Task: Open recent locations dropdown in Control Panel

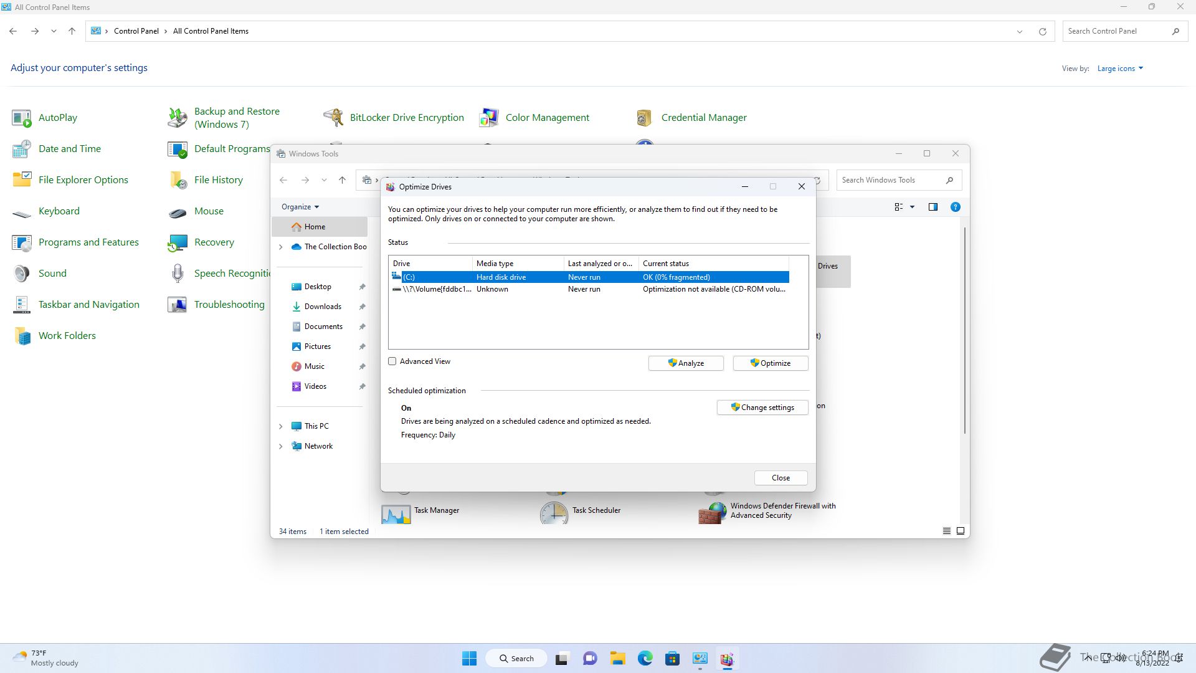Action: 54,31
